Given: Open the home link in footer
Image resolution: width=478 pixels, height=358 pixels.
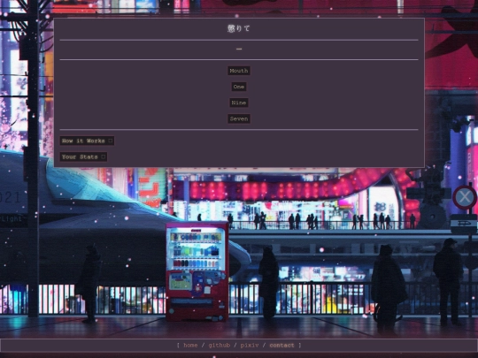Looking at the screenshot, I should click(x=190, y=346).
